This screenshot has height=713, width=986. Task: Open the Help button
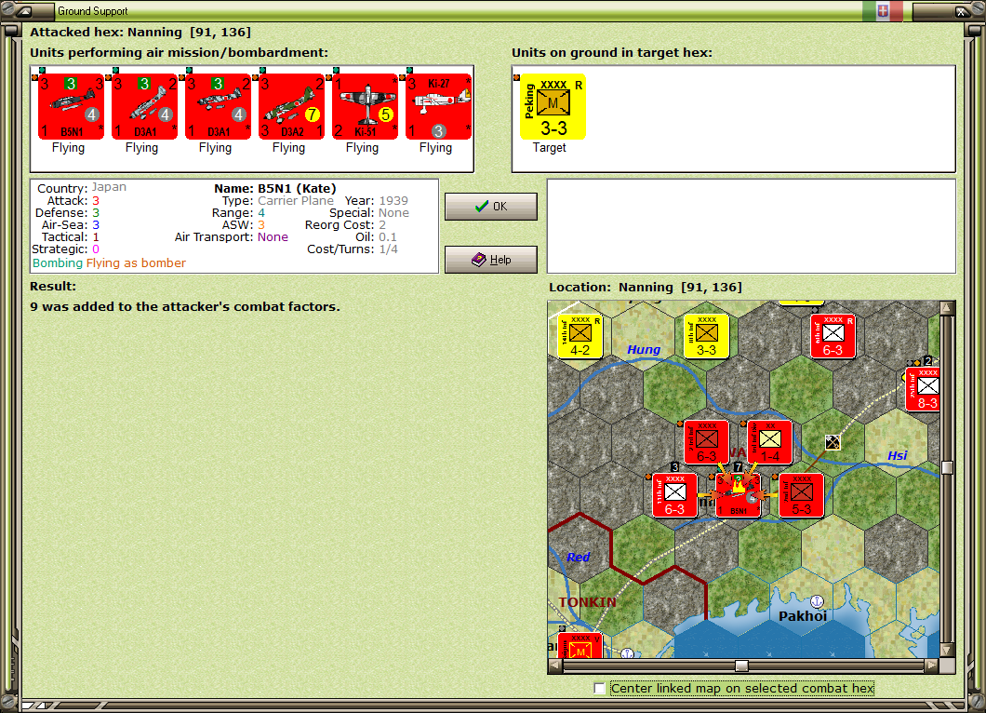pos(491,260)
